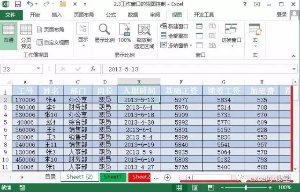This screenshot has width=300, height=192.
Task: Select the green Sheet1 tab
Action: click(x=113, y=177)
